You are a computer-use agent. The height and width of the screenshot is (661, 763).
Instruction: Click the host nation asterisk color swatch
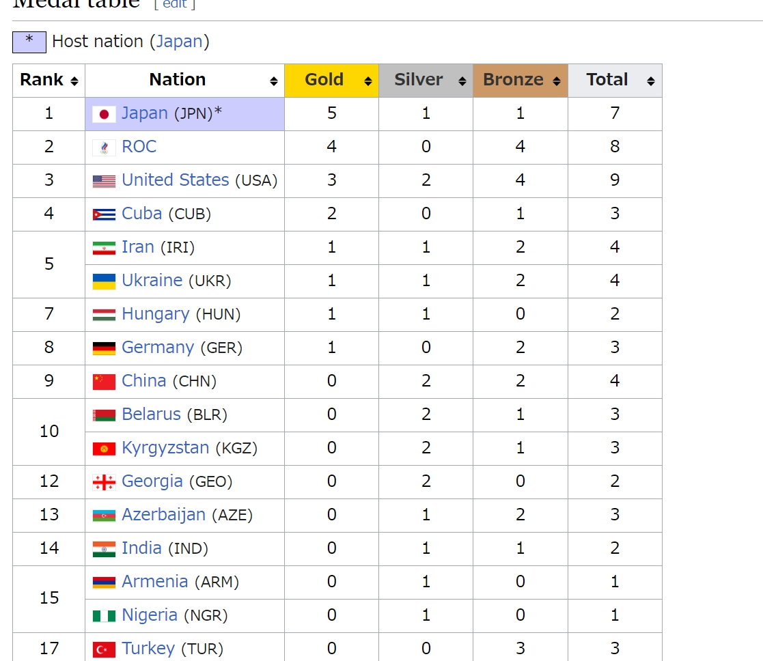pos(29,42)
